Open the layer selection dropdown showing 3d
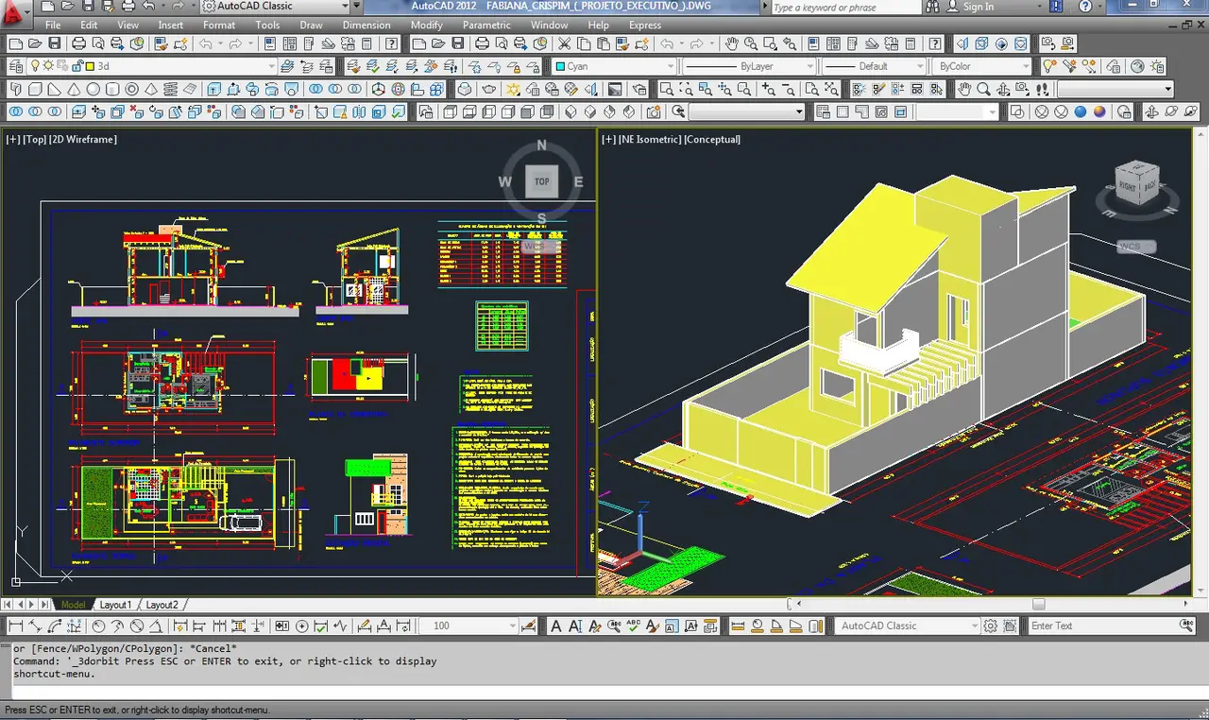Screen dimensions: 1209x720 pos(272,66)
